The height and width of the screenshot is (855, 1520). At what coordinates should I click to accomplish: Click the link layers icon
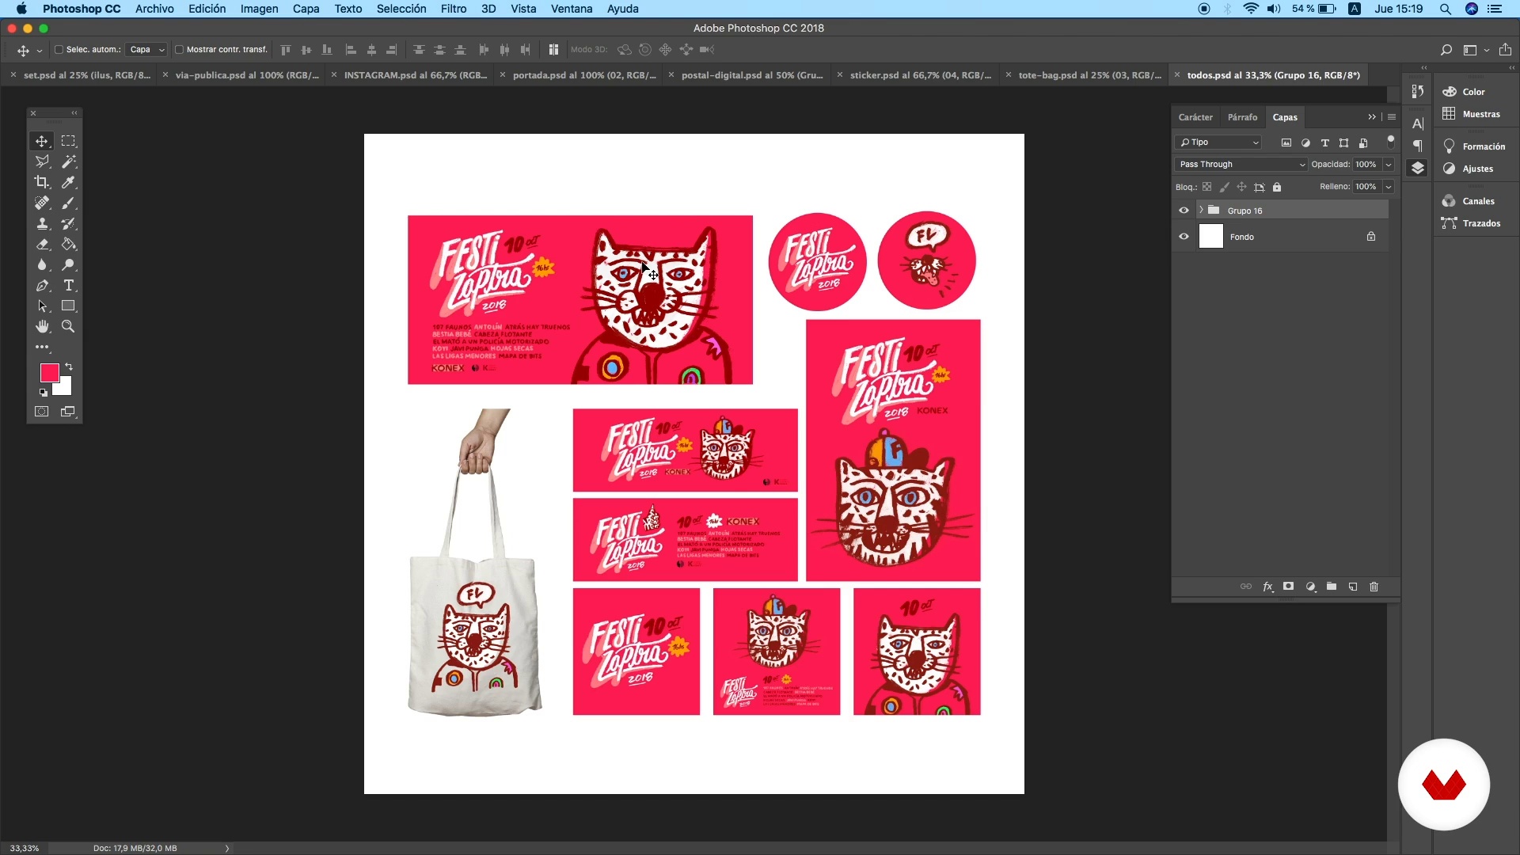(1246, 587)
